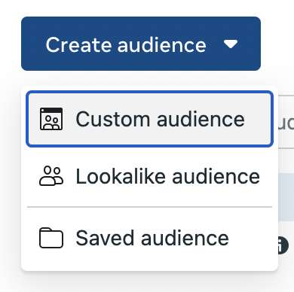Click left padding of Create audience button
The image size is (294, 292).
click(x=33, y=44)
